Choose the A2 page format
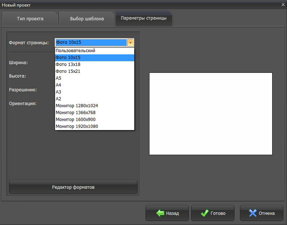Viewport: 287px width, 225px height. pyautogui.click(x=94, y=99)
